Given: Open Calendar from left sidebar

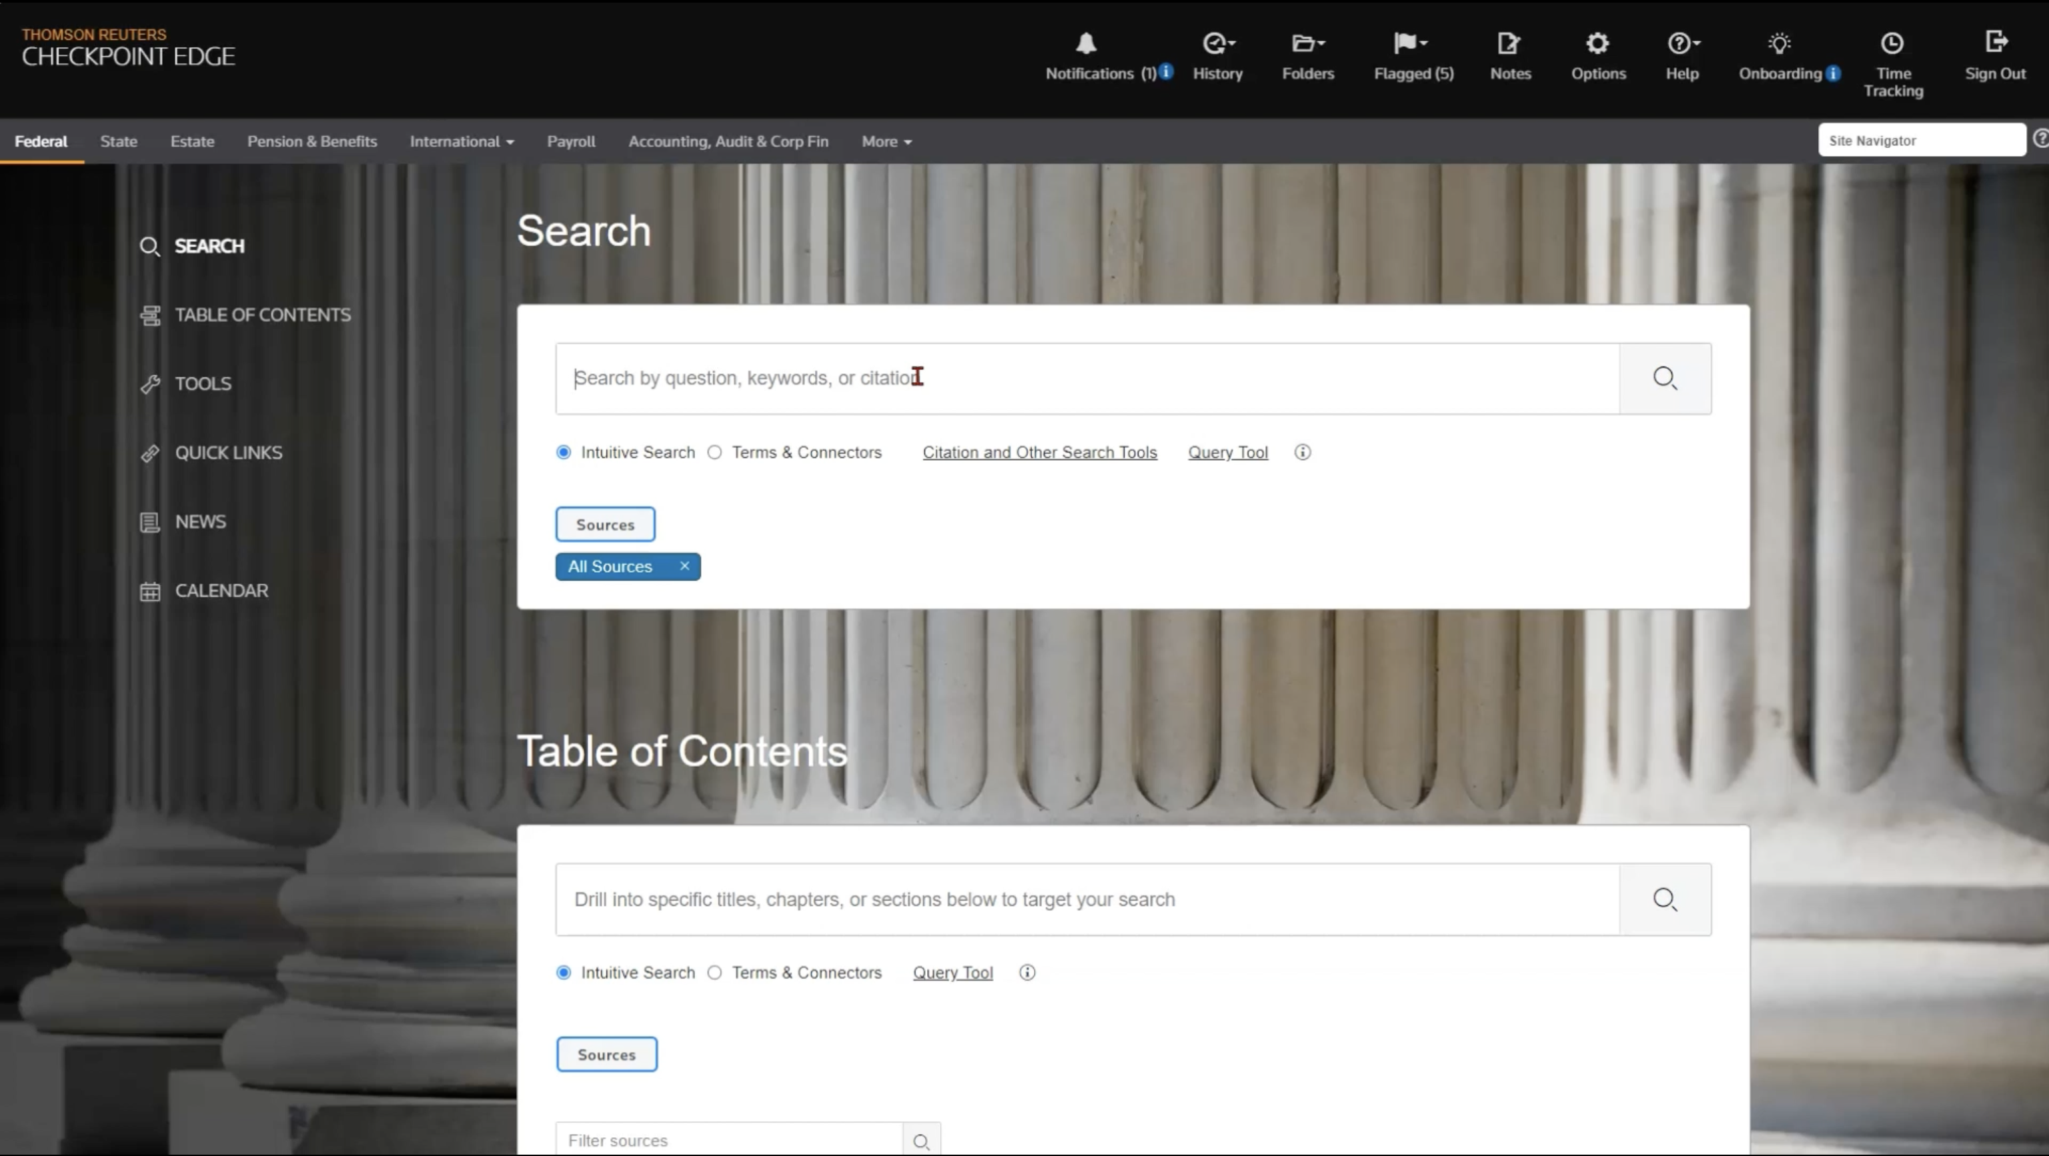Looking at the screenshot, I should click(220, 591).
